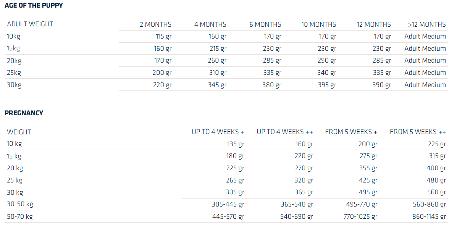457x226 pixels.
Task: Select the 6 MONTHS column header
Action: click(265, 24)
